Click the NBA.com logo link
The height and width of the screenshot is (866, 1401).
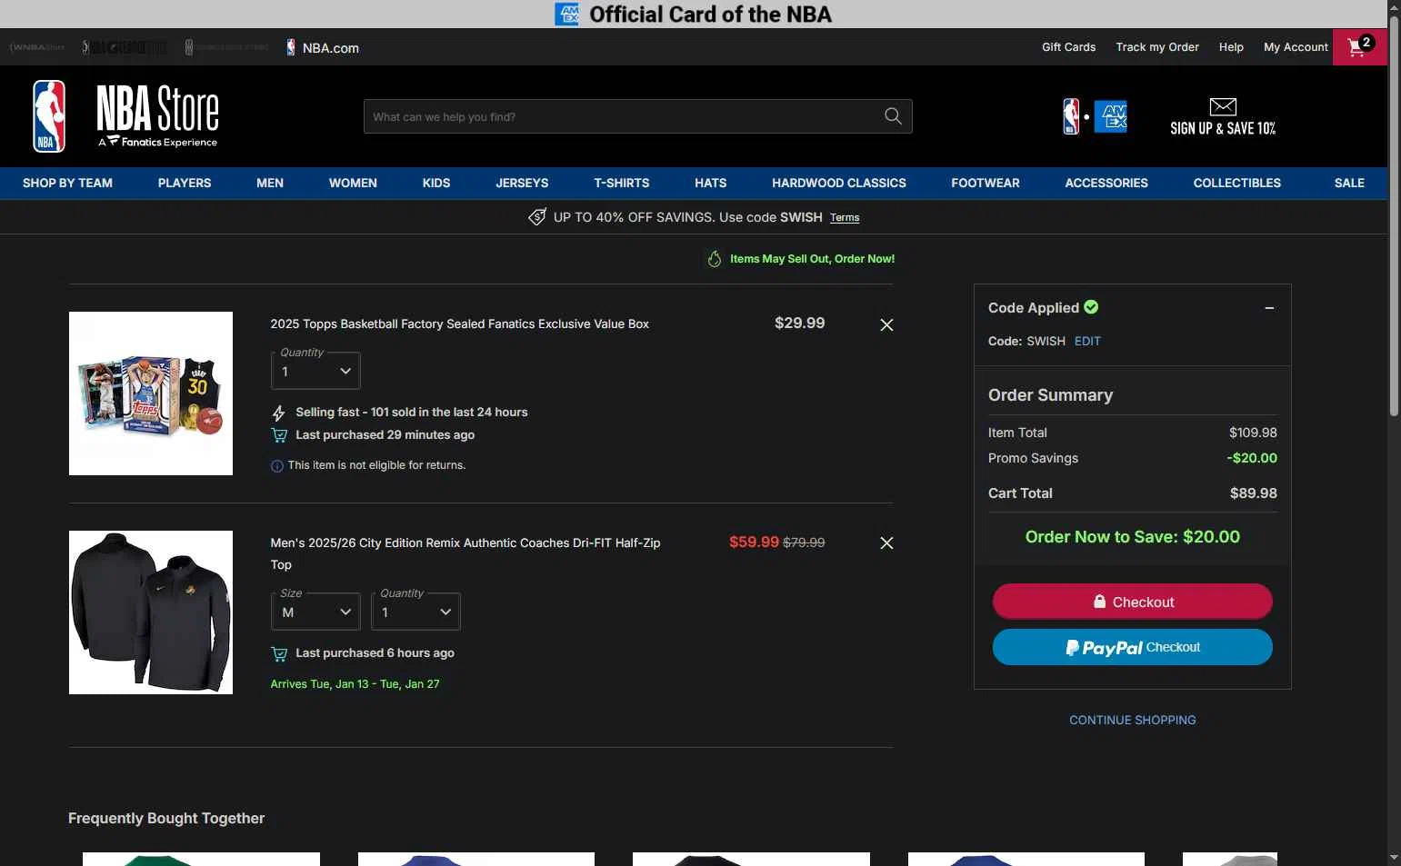pos(322,47)
